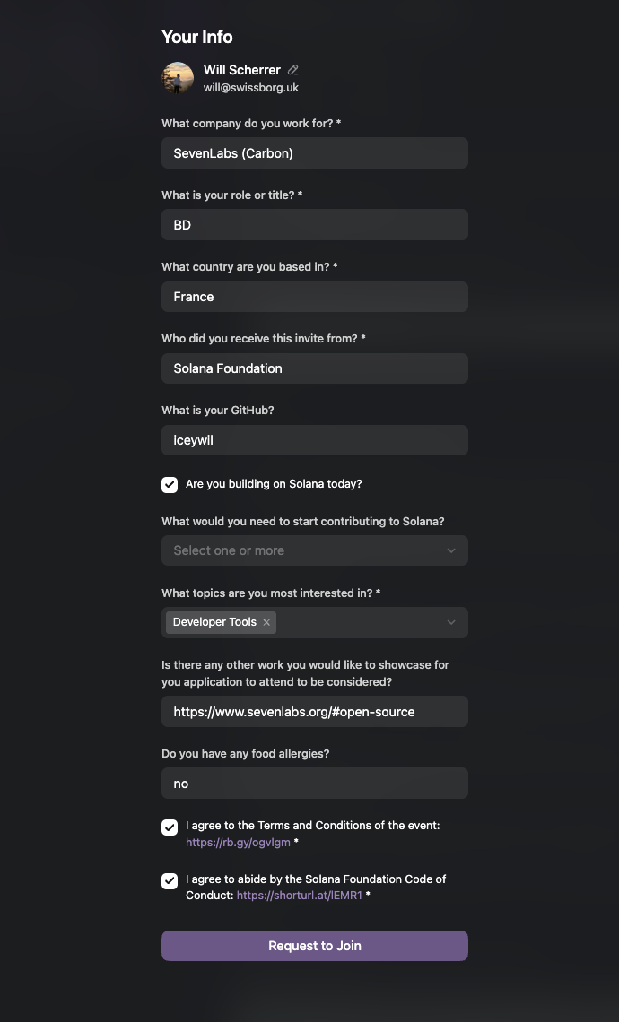Click the country field containing France

[314, 297]
